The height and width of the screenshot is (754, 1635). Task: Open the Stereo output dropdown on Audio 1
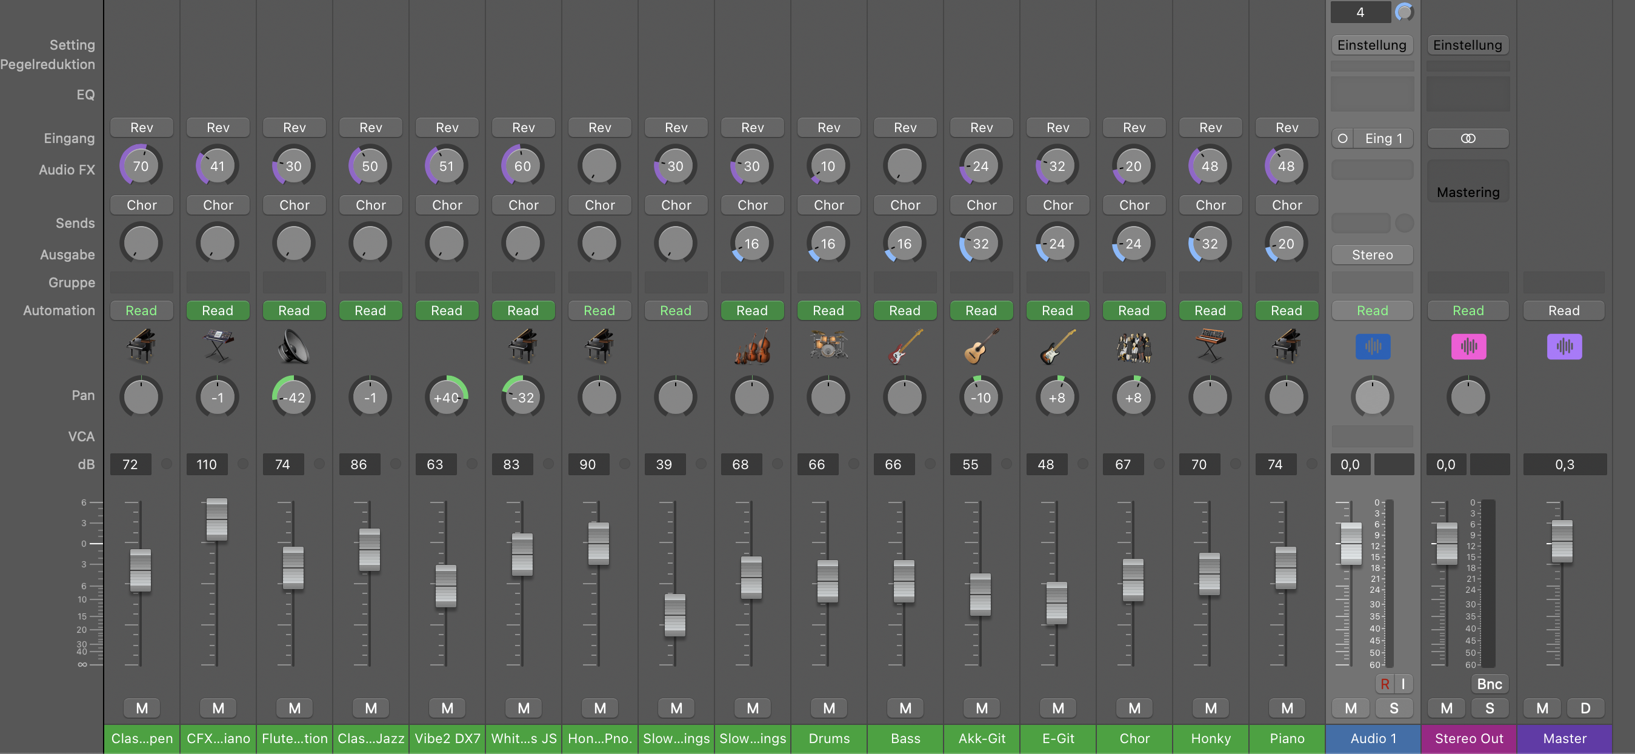(1372, 255)
